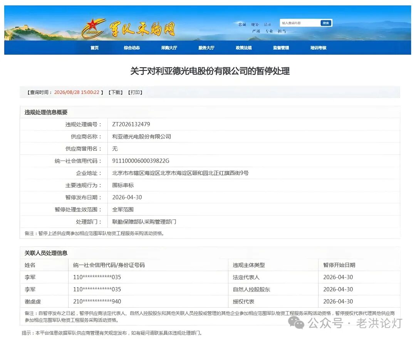Select the 违规处理信息概要 section heading
The image size is (416, 340).
(46, 112)
